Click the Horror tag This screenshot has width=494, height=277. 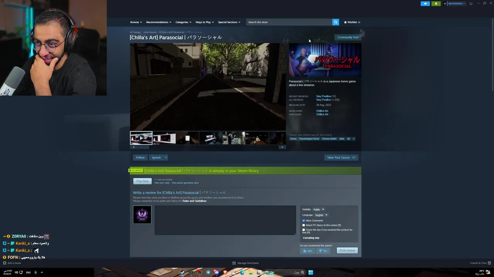click(293, 139)
